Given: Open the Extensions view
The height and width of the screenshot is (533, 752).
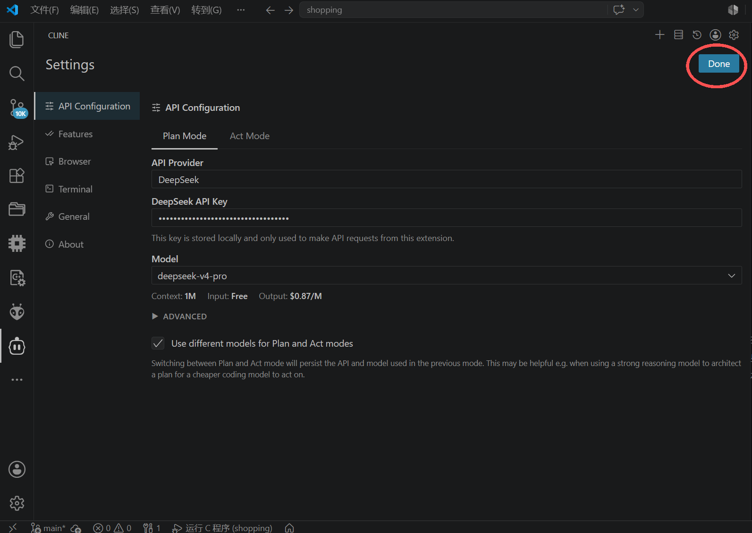Looking at the screenshot, I should (17, 176).
